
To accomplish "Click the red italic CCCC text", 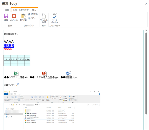I will [8, 49].
